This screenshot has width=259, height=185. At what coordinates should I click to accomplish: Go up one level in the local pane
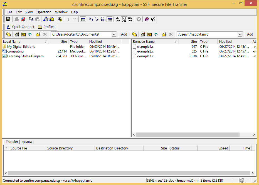tap(23, 34)
